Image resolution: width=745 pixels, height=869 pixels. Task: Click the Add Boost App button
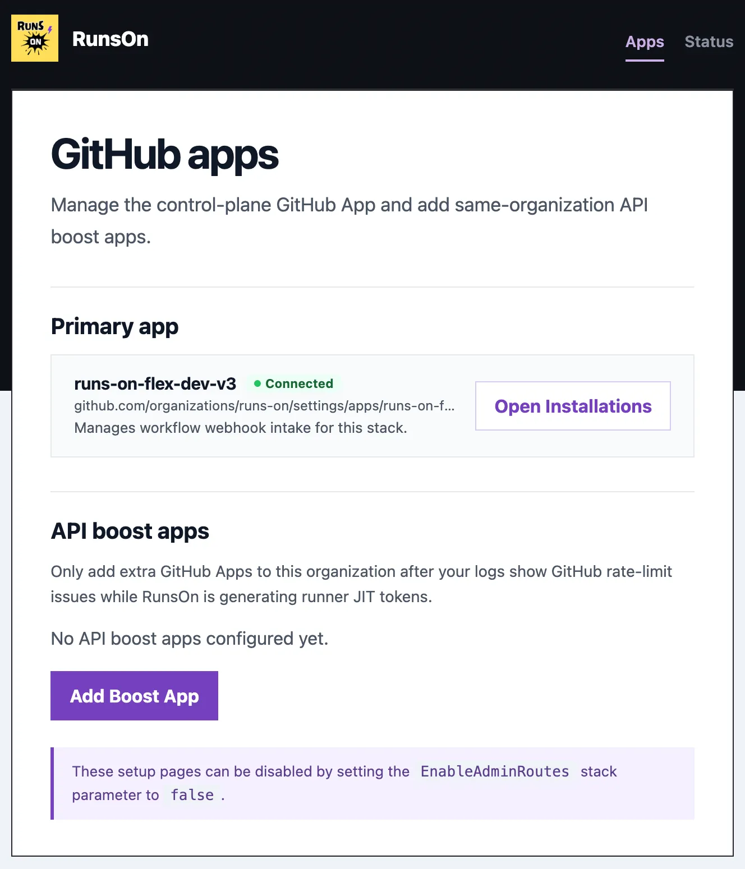134,696
